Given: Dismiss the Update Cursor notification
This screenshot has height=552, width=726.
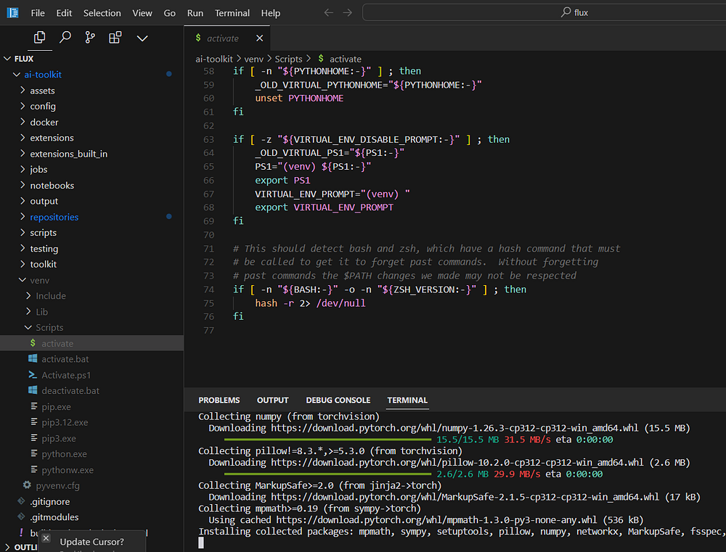Looking at the screenshot, I should click(46, 539).
